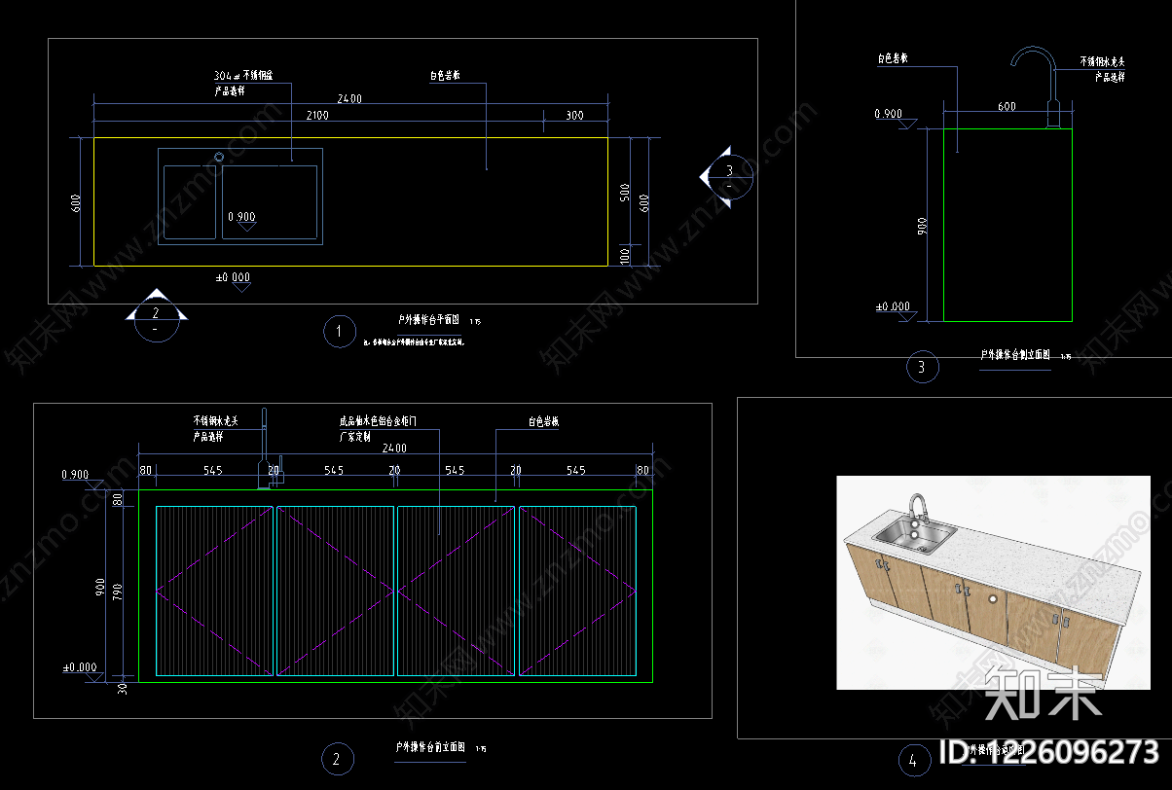Click the 100 dimension right of the plan
Viewport: 1172px width, 790px height.
click(624, 255)
